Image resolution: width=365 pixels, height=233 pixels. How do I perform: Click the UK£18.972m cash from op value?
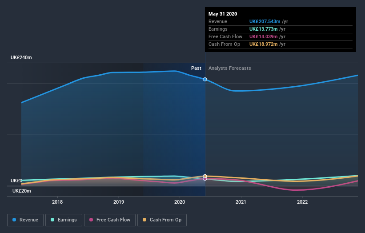coord(263,44)
